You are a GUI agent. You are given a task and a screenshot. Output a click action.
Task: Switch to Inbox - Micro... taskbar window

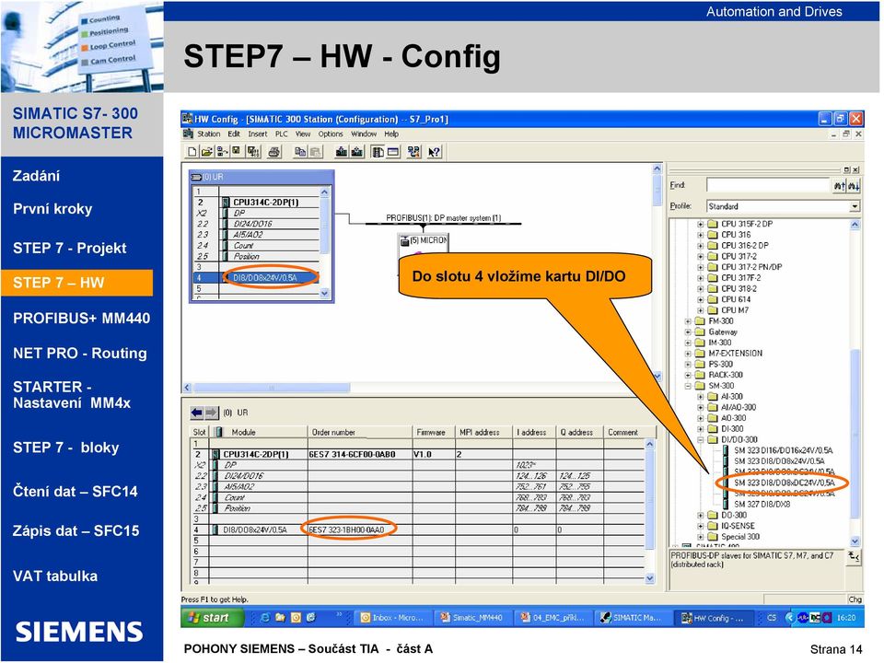pyautogui.click(x=392, y=618)
